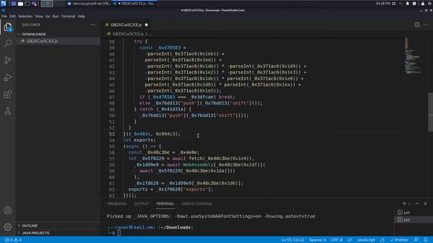Select G82XCwSCX3.js in the Explorer tree

click(x=58, y=41)
